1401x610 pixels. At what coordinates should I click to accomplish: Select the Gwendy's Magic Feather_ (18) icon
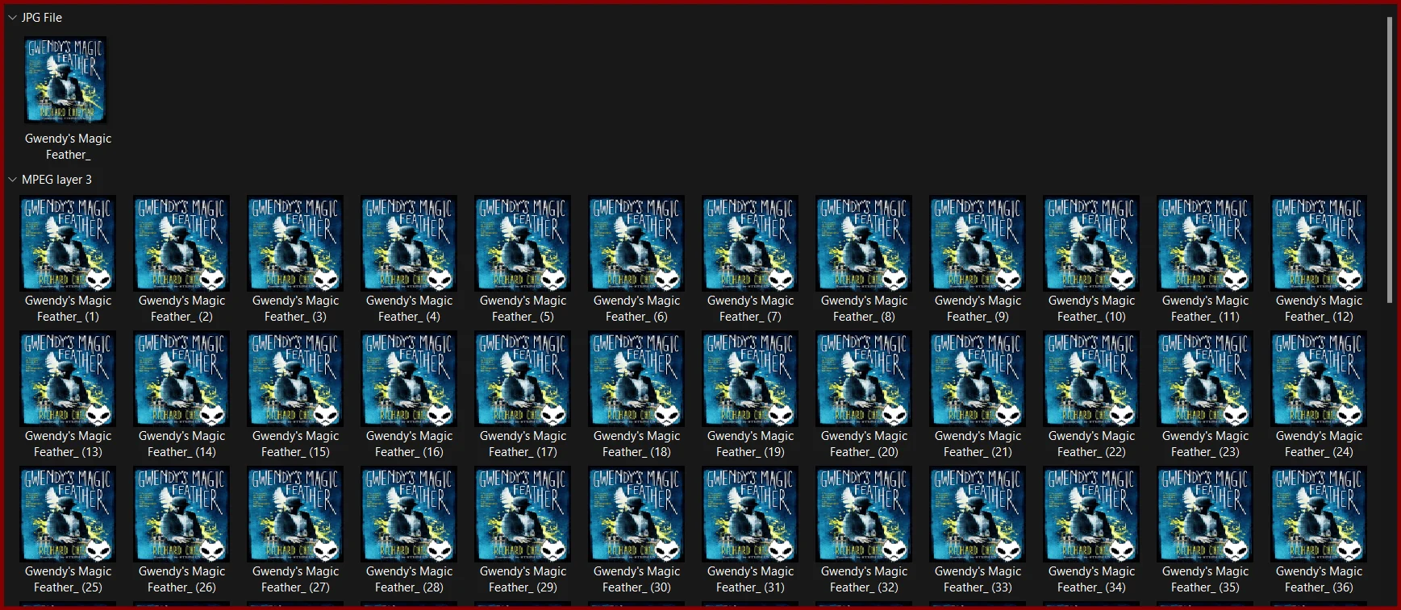(636, 379)
